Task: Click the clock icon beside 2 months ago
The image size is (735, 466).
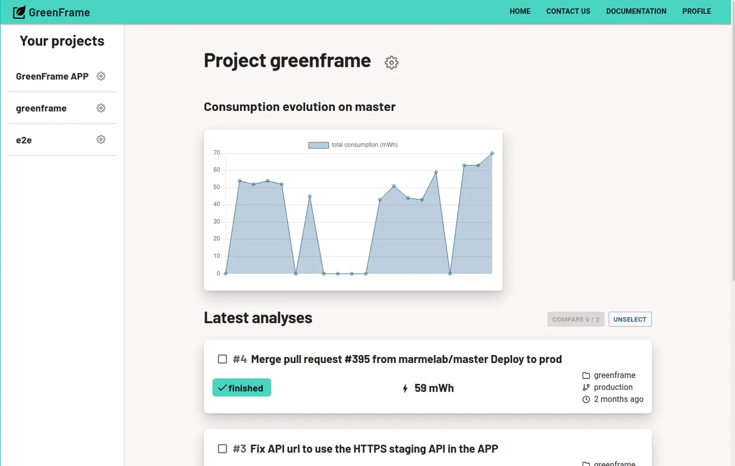Action: tap(586, 399)
